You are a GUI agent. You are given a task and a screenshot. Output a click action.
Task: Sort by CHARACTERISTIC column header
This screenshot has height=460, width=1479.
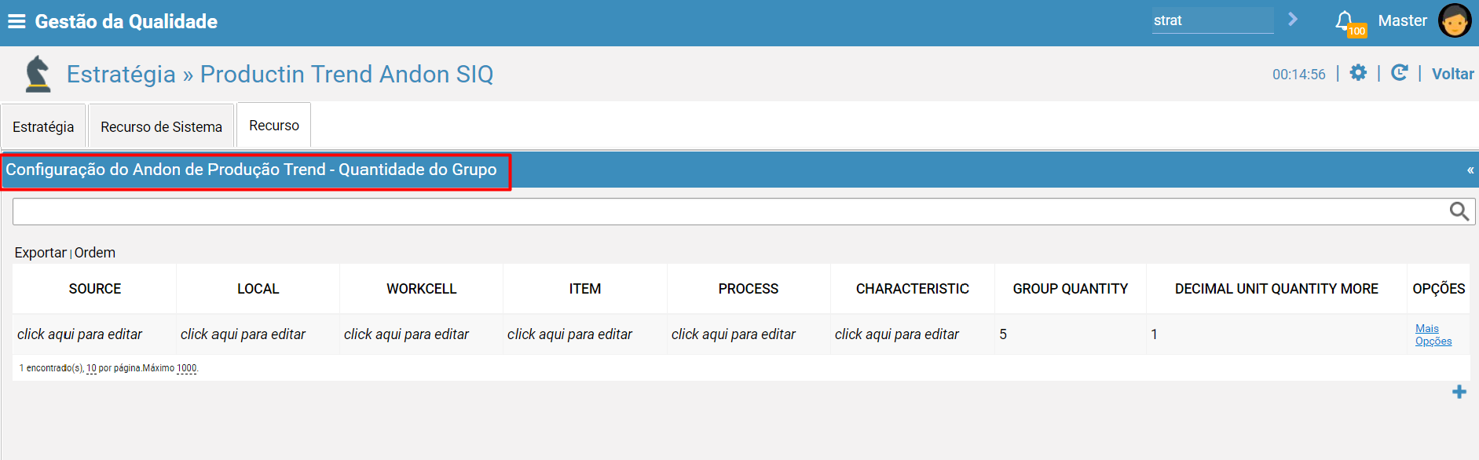913,289
